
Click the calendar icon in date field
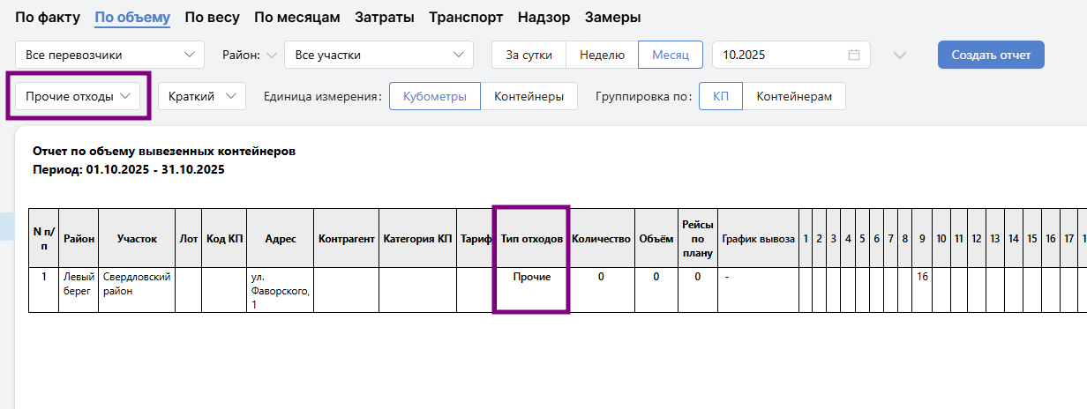coord(853,55)
